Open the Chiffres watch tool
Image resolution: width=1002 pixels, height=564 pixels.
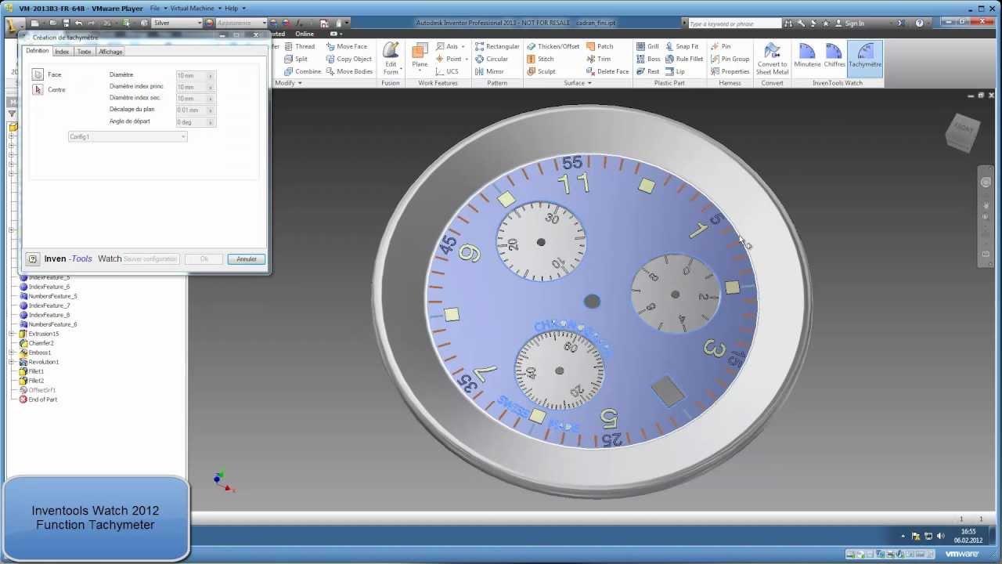point(834,56)
